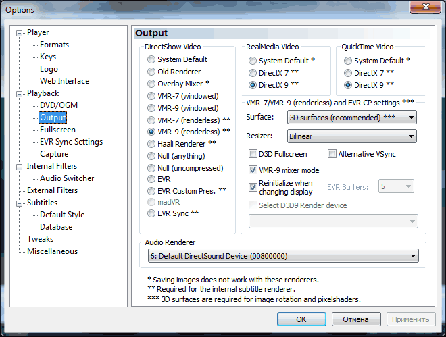Open the Fullscreen settings page
This screenshot has width=446, height=337.
pos(57,130)
